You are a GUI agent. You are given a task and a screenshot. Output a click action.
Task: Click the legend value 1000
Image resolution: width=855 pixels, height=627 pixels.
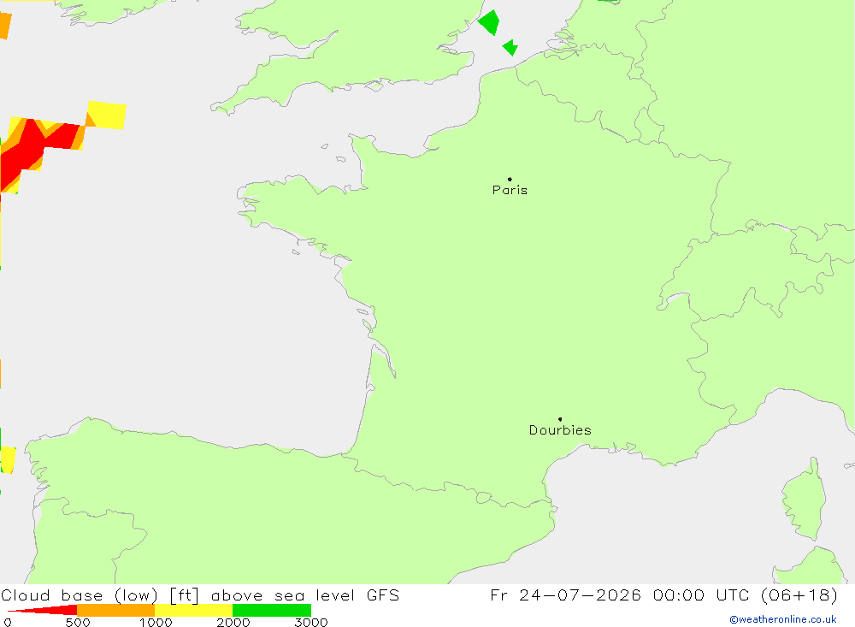156,622
